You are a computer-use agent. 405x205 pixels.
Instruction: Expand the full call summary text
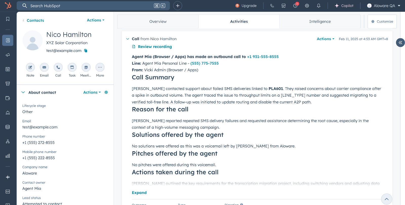[x=139, y=193]
